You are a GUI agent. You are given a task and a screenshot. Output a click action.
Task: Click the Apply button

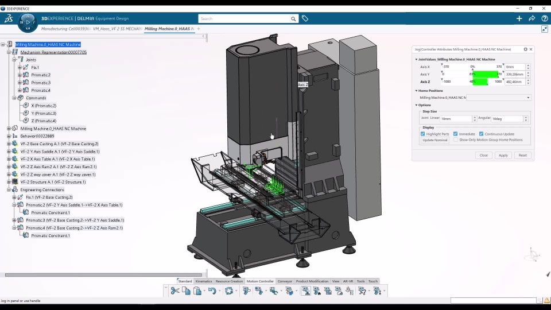[x=503, y=156]
